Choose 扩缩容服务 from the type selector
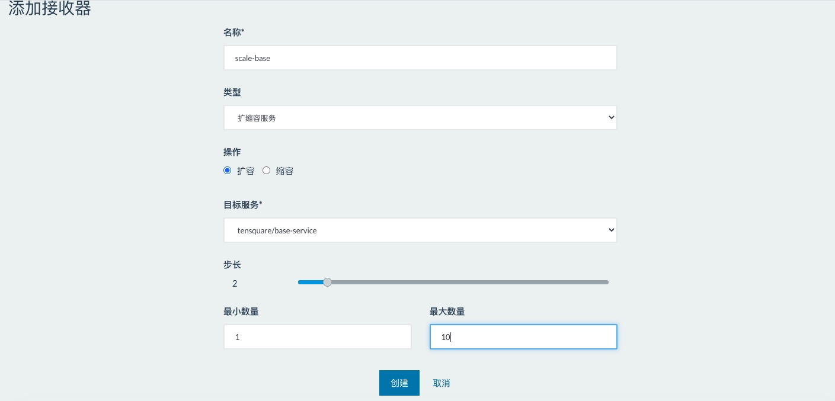This screenshot has height=401, width=835. (420, 117)
